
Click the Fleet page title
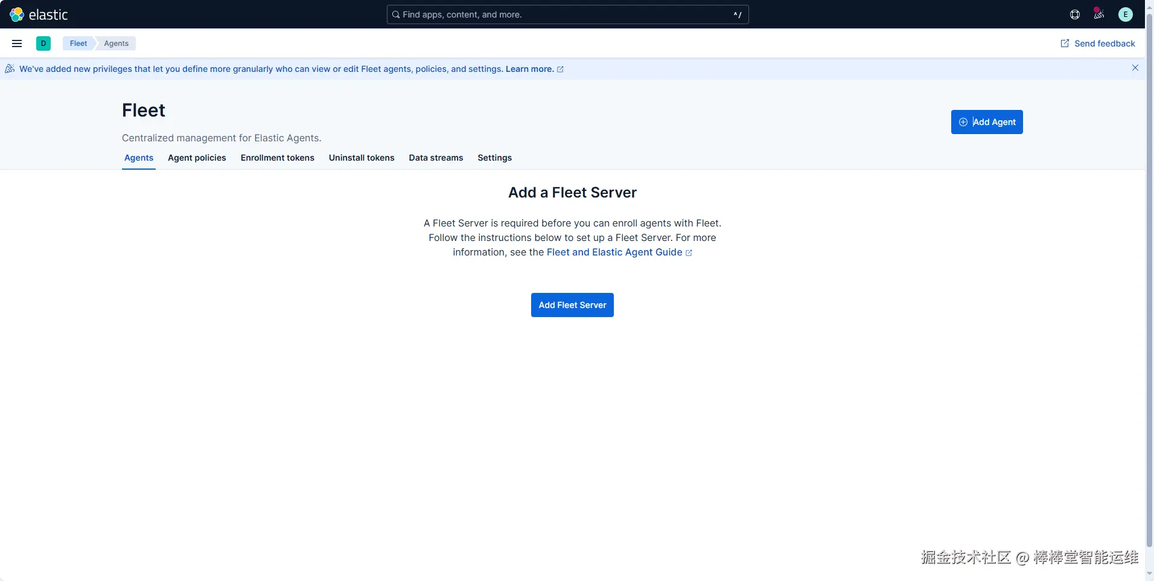[x=144, y=110]
